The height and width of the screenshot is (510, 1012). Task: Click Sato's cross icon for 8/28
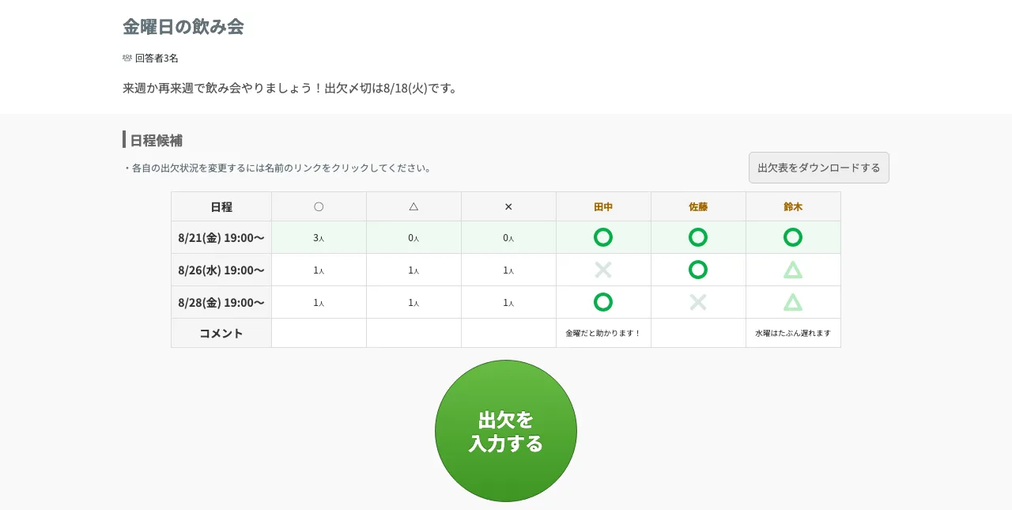pos(698,302)
